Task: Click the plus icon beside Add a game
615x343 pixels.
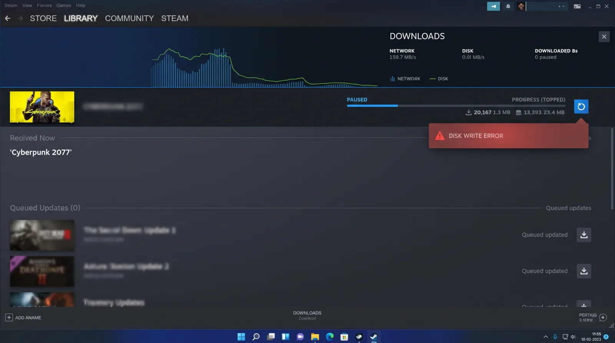Action: [x=9, y=318]
